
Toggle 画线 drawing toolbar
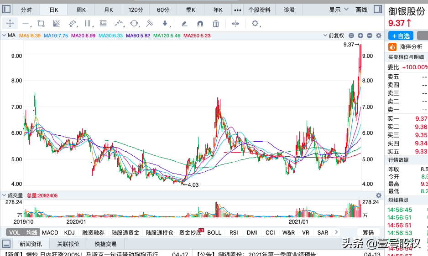(361, 10)
